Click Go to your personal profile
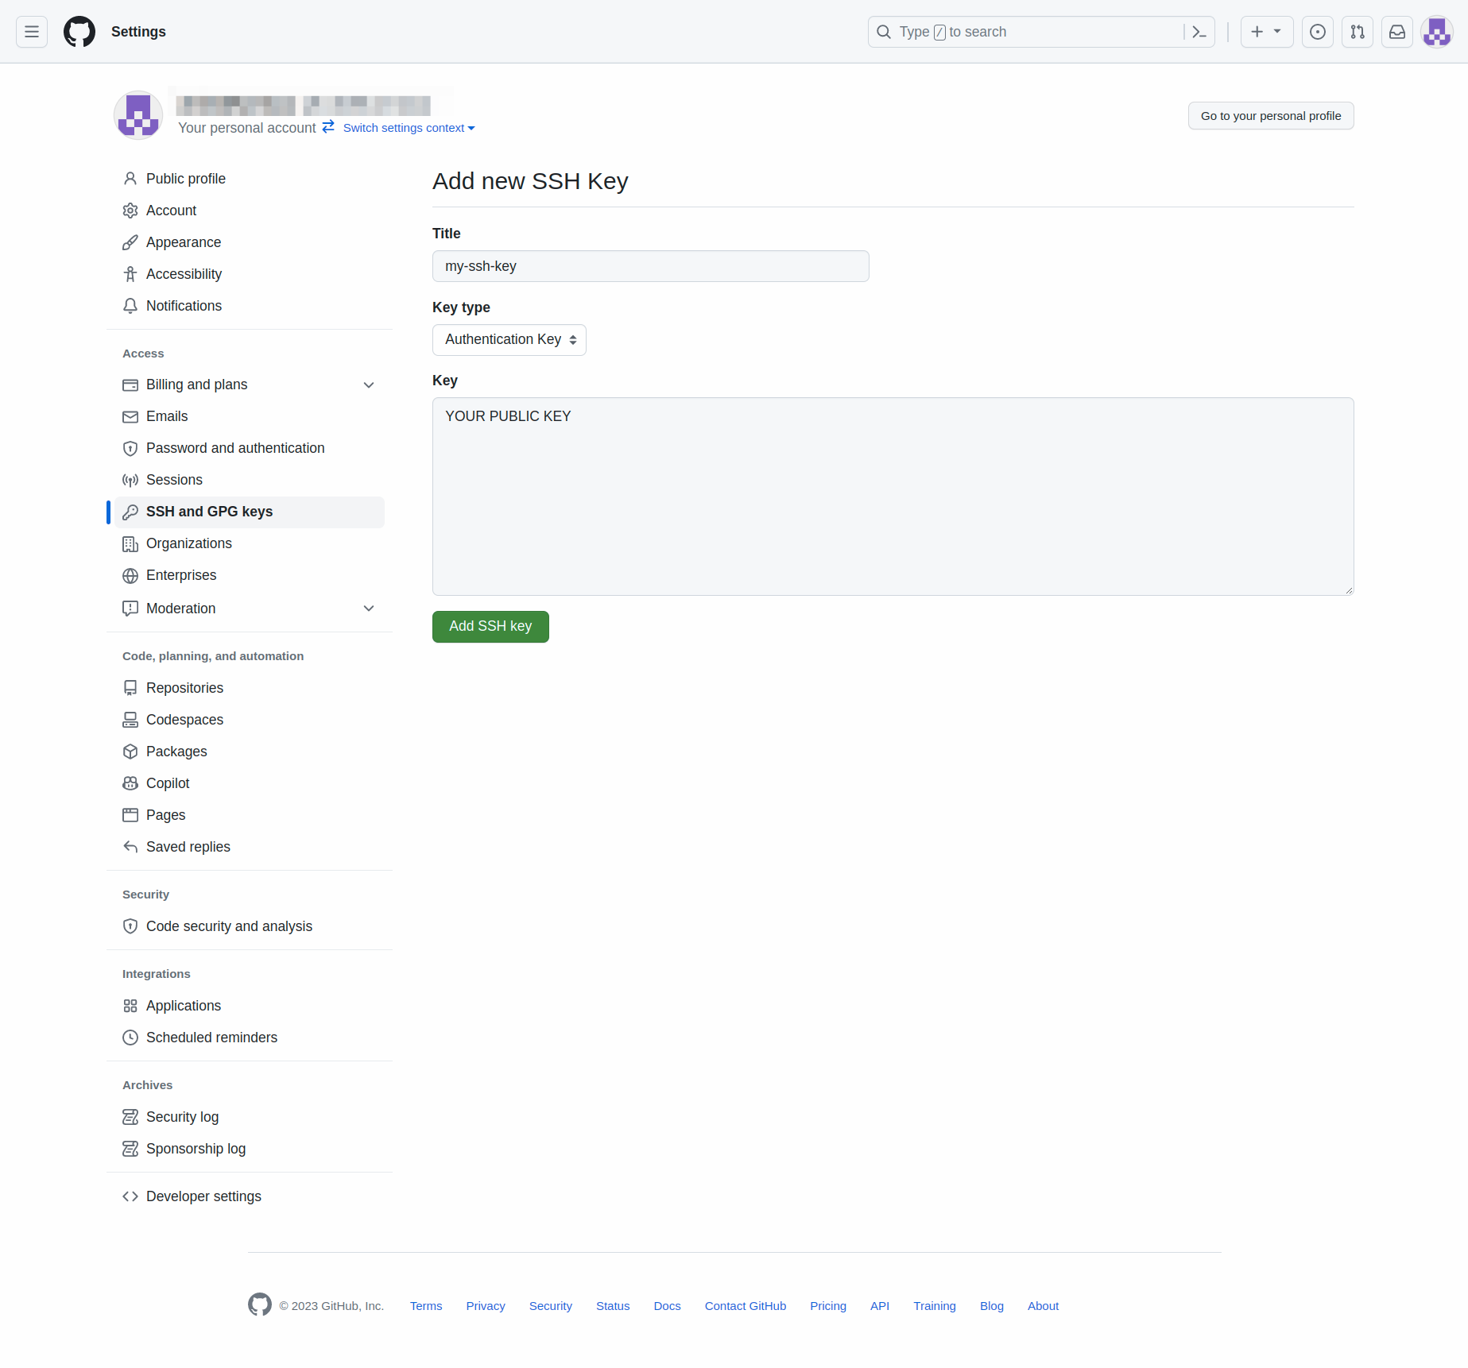The width and height of the screenshot is (1468, 1368). [1270, 116]
